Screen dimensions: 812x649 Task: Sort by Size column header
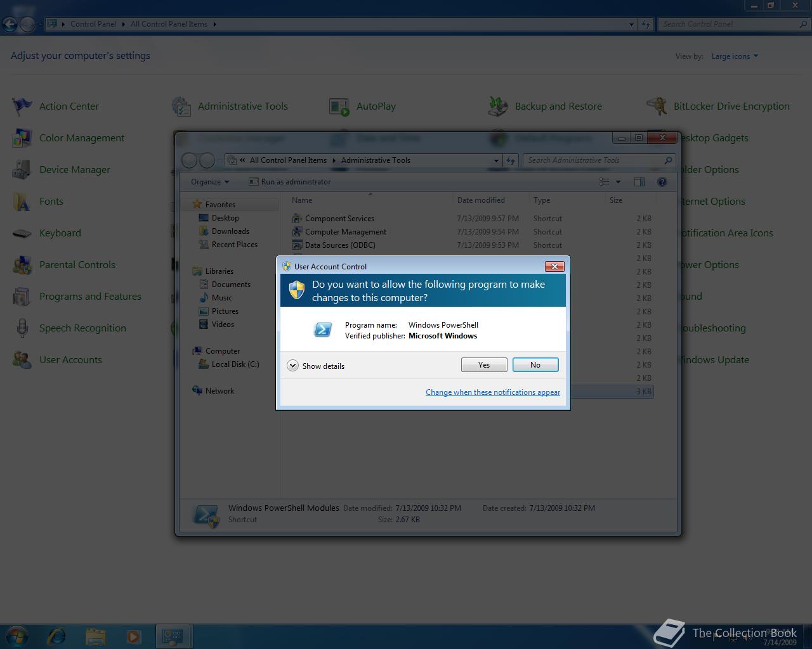click(631, 200)
